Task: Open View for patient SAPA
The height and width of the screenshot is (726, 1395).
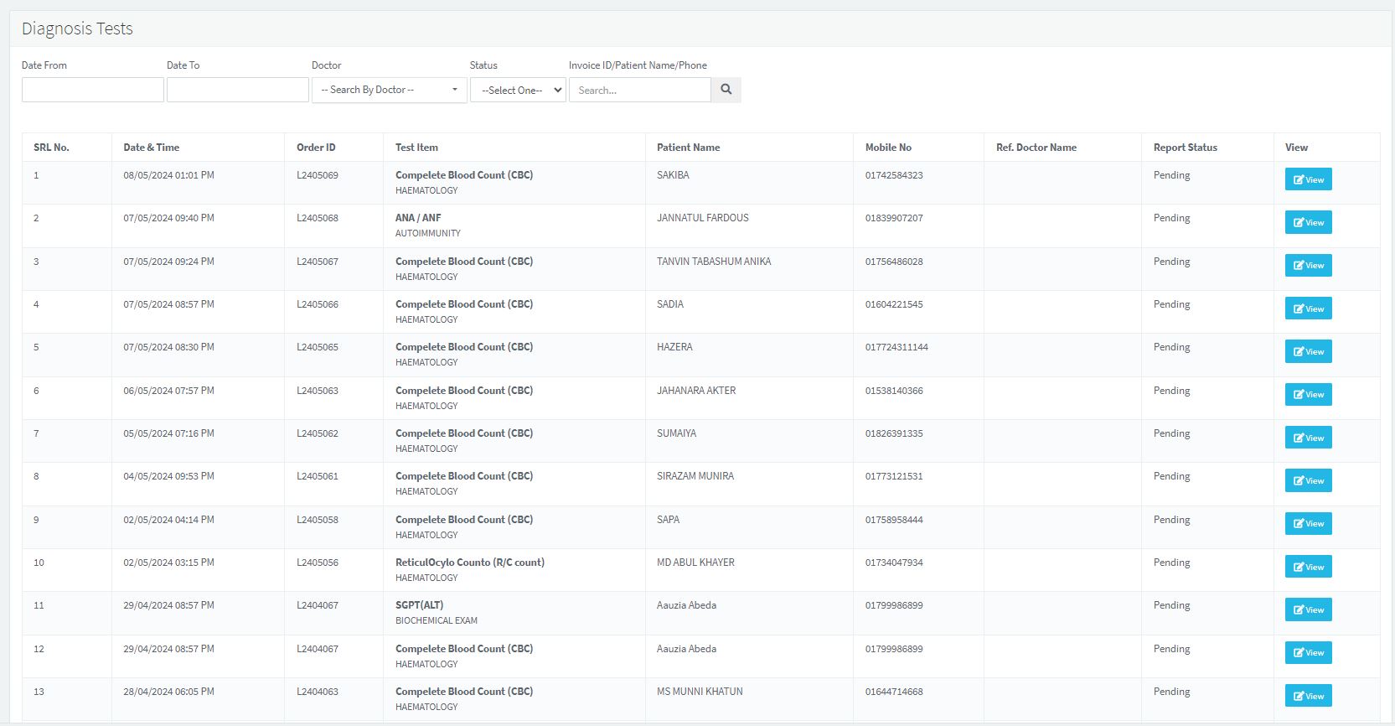Action: 1308,524
